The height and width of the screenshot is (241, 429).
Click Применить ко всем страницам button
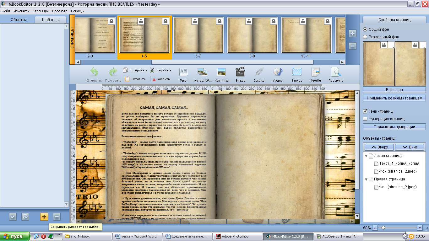(x=394, y=98)
